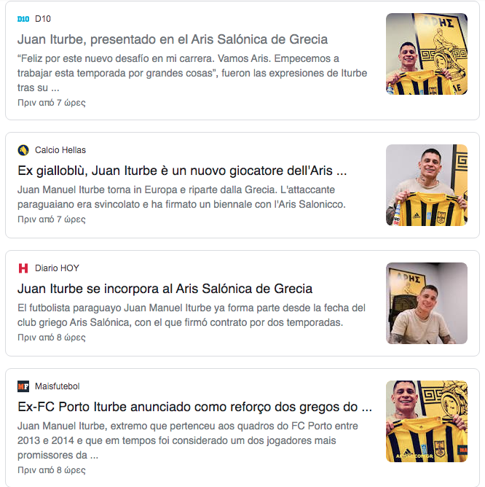
Task: View the Calcio Hellas article thumbnail image
Action: (427, 185)
